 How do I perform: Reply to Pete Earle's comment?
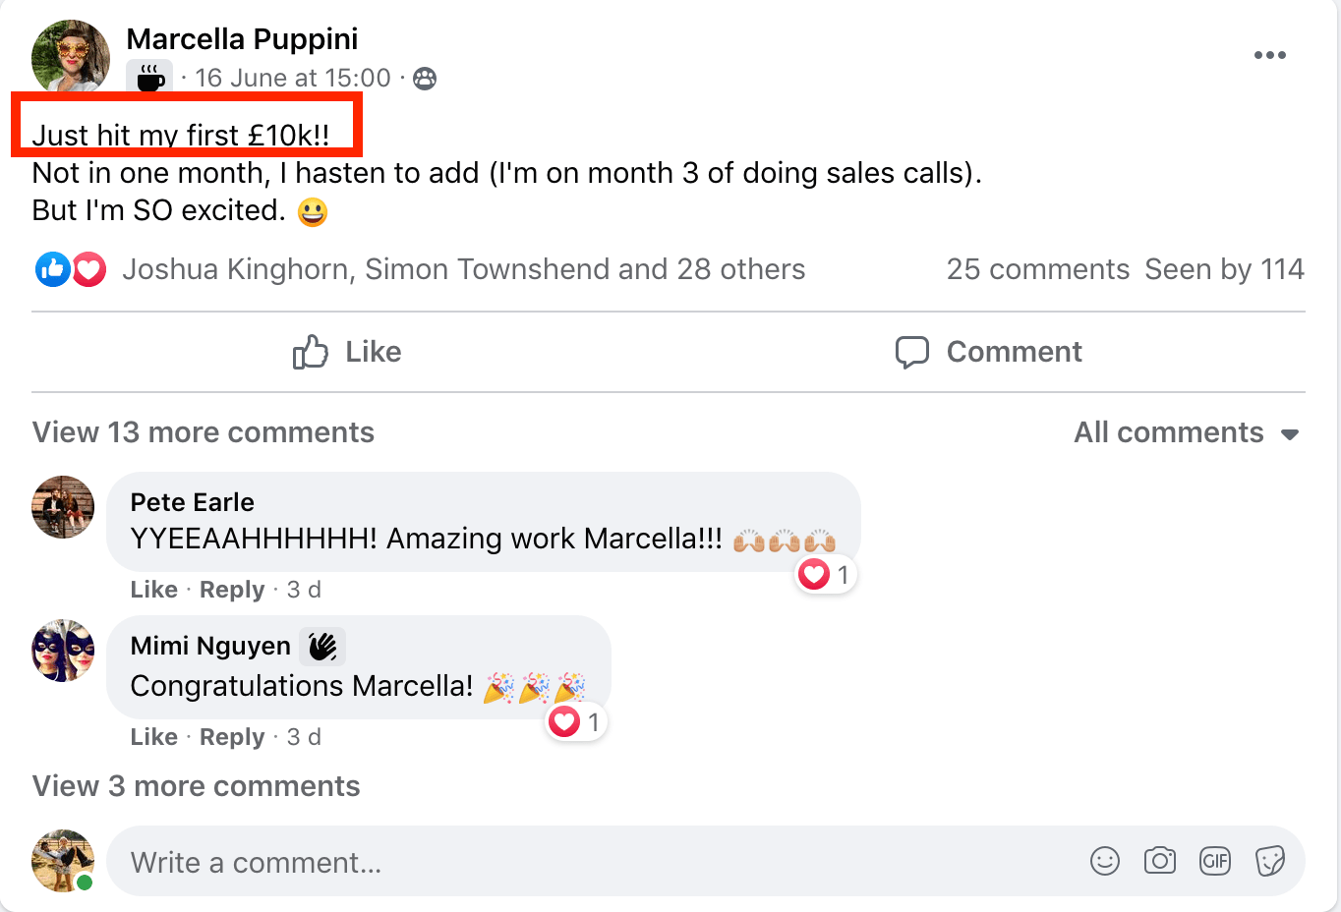coord(232,590)
